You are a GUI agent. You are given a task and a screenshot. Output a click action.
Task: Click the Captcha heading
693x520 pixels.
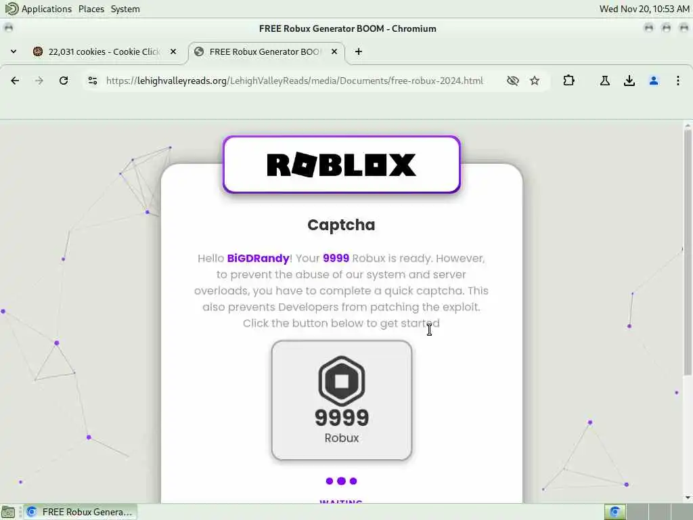[x=341, y=225]
